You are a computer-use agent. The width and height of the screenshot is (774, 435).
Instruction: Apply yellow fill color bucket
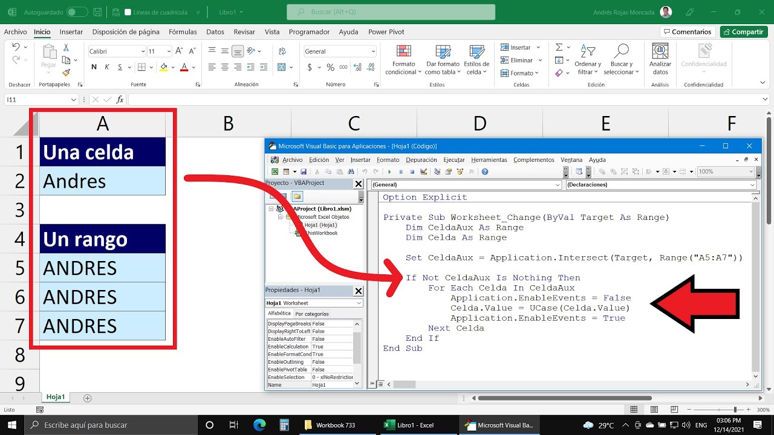click(163, 67)
